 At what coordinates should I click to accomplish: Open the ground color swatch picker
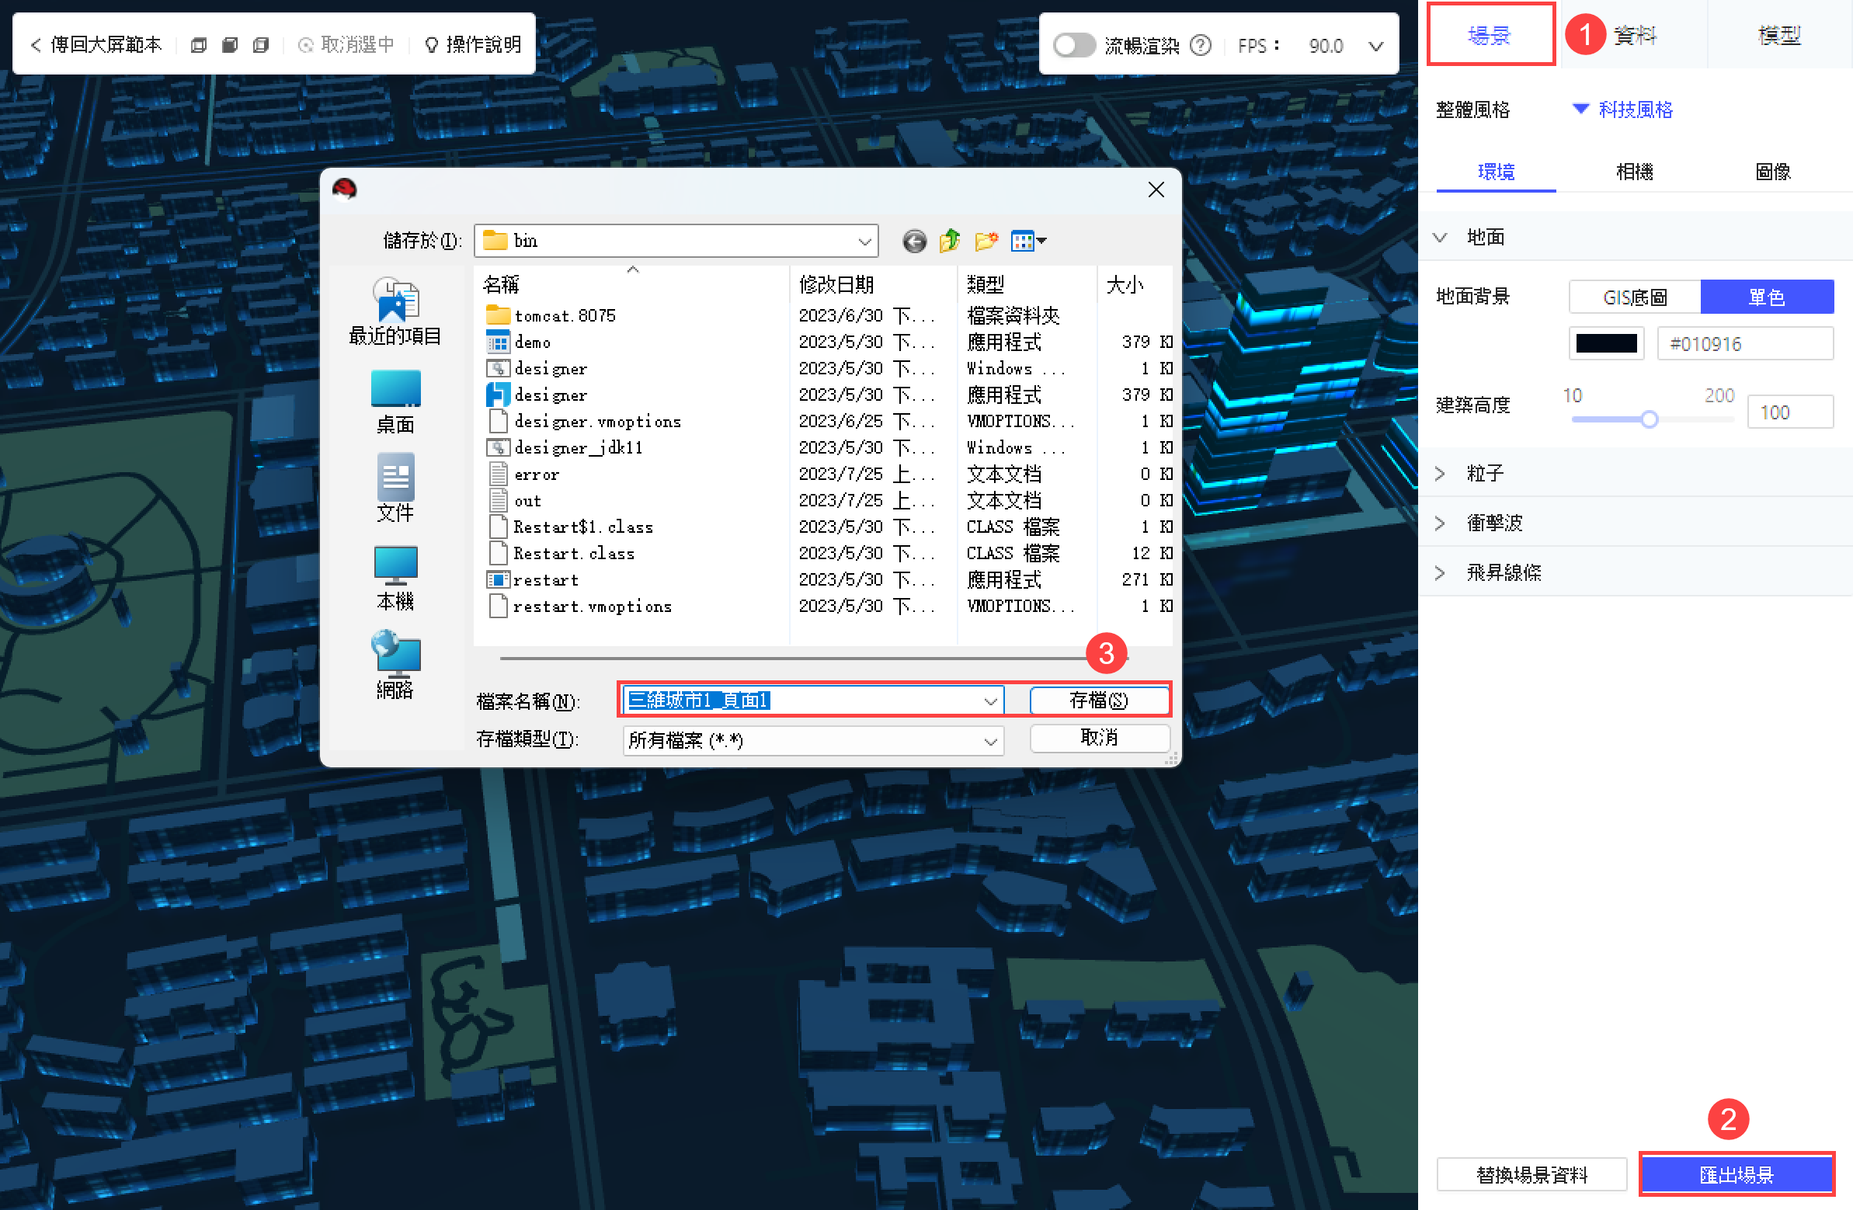tap(1605, 344)
